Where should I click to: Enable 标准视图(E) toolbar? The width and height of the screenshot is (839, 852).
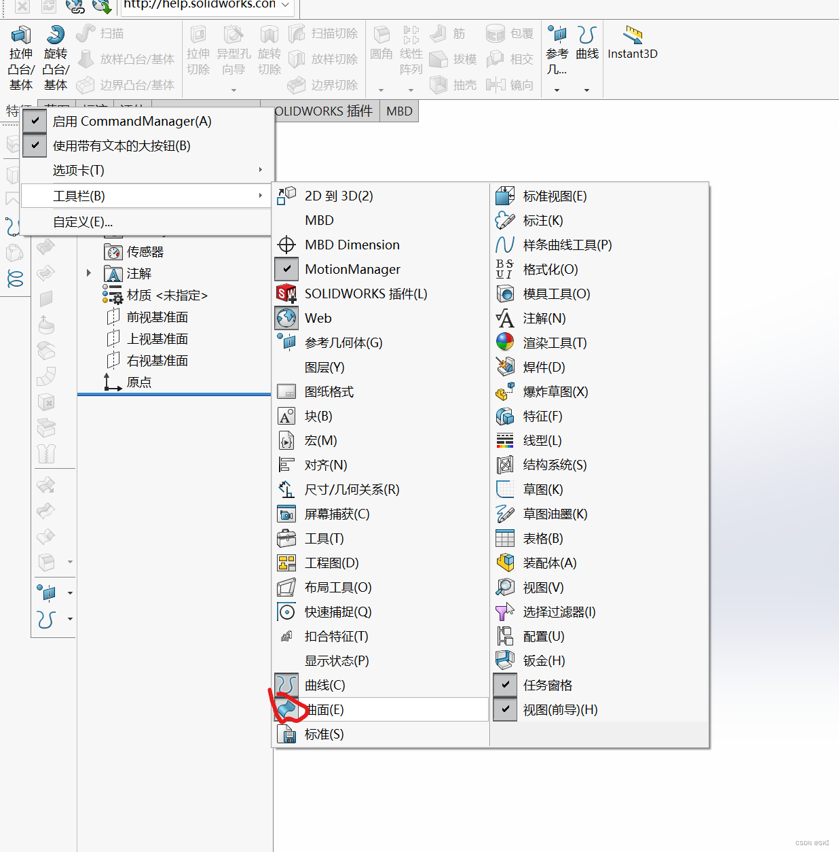point(599,196)
